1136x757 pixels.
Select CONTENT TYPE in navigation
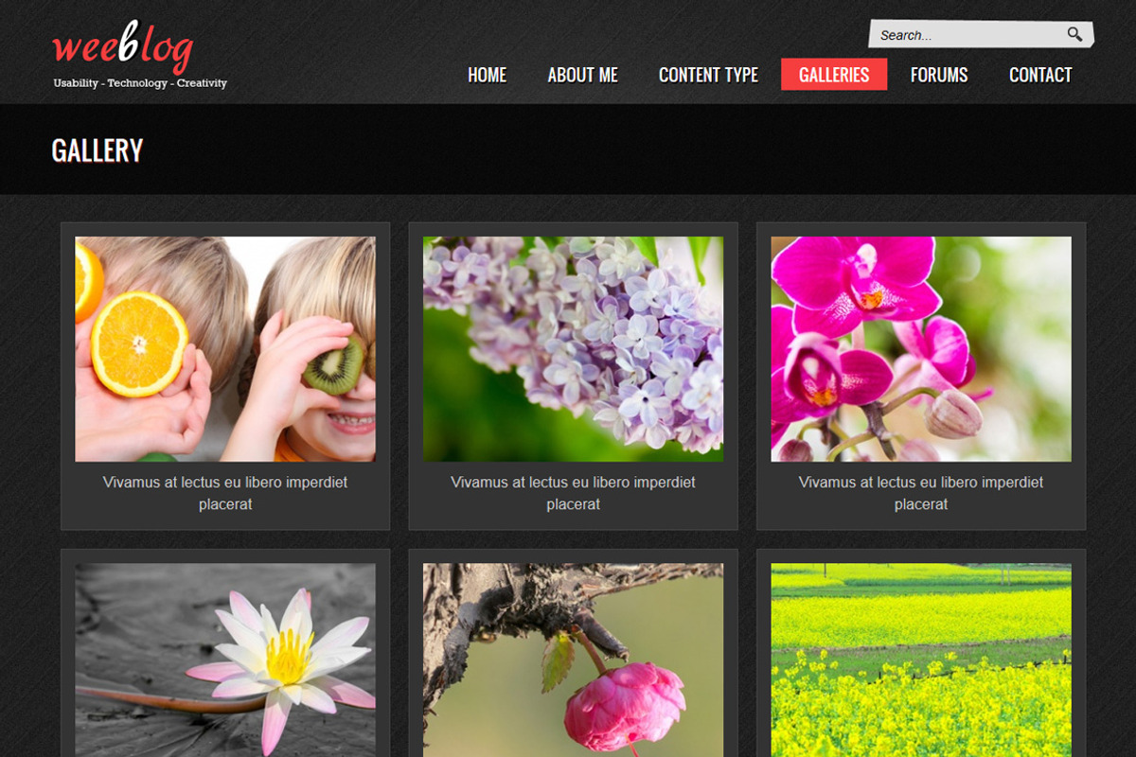[x=709, y=75]
